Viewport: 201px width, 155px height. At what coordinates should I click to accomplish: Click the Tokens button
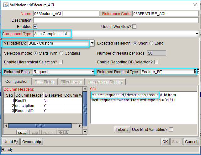coord(122,130)
